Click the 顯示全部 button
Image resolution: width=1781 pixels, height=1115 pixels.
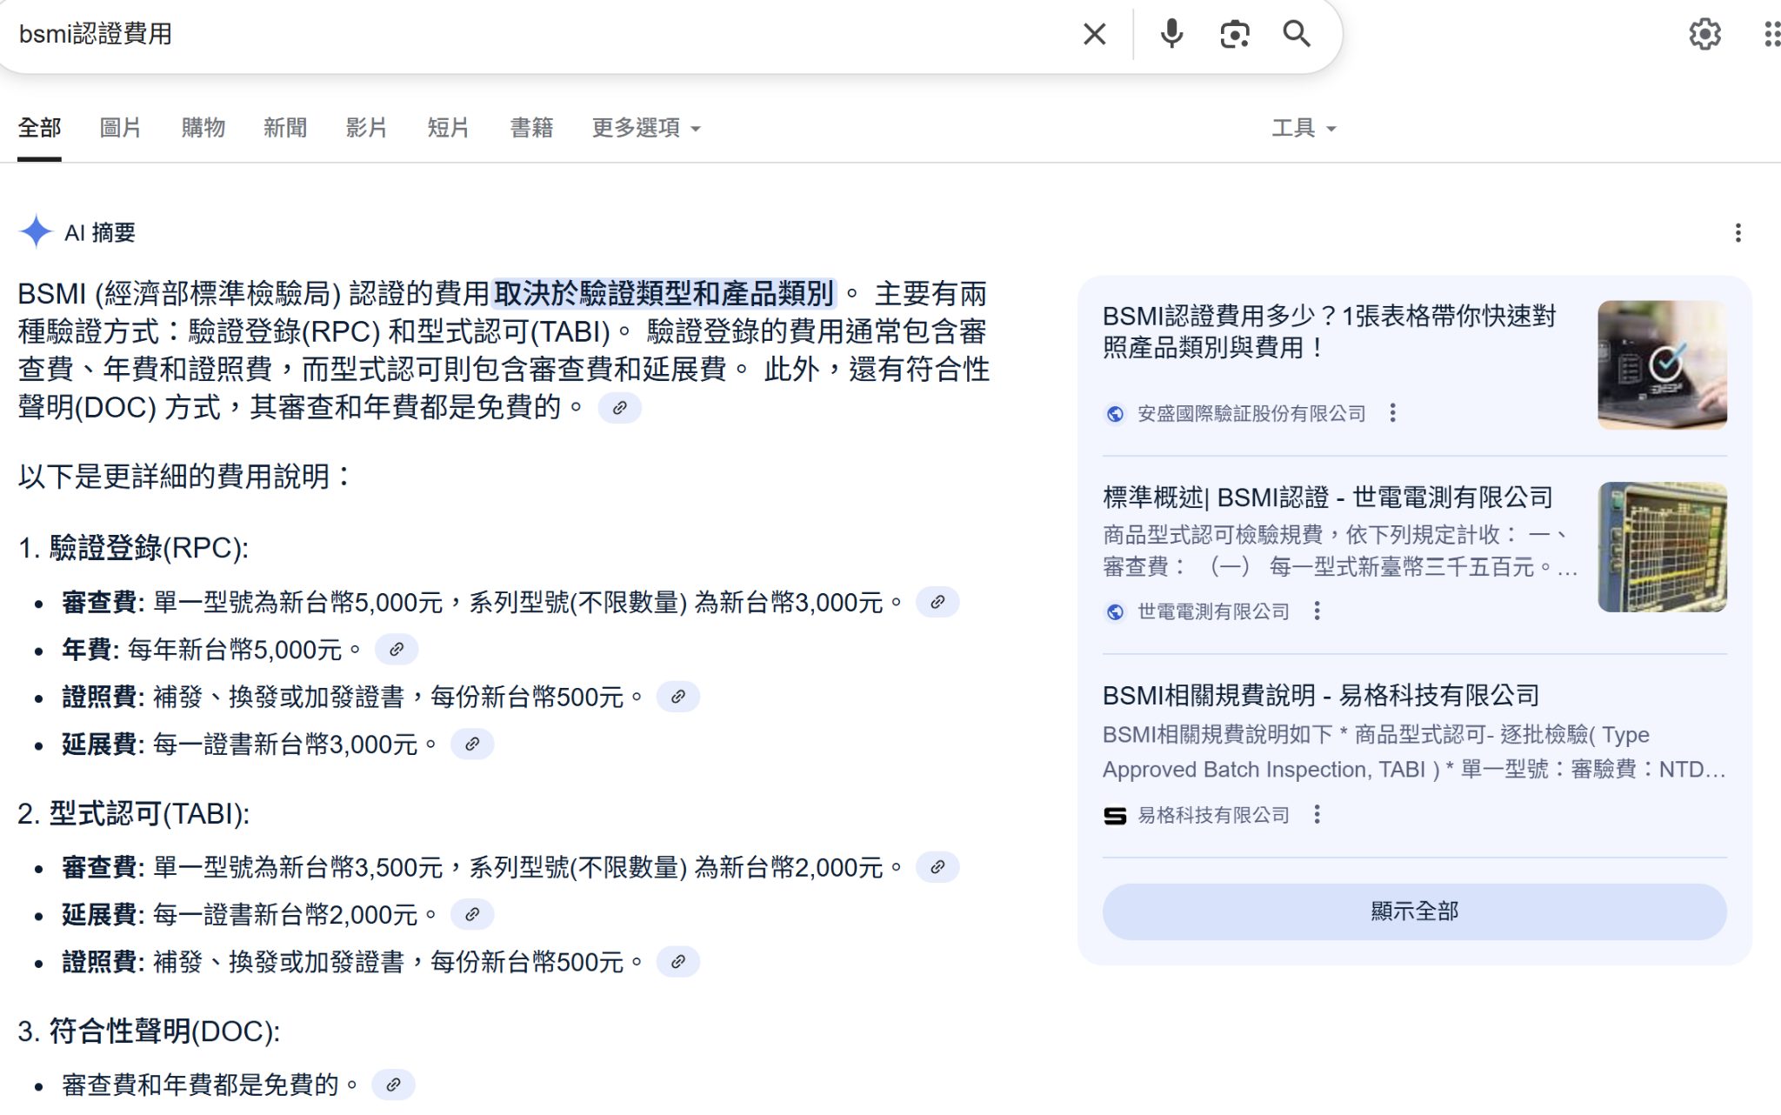[x=1414, y=911]
